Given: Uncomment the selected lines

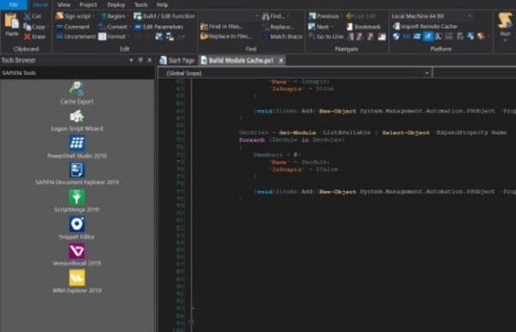Looking at the screenshot, I should [x=76, y=36].
